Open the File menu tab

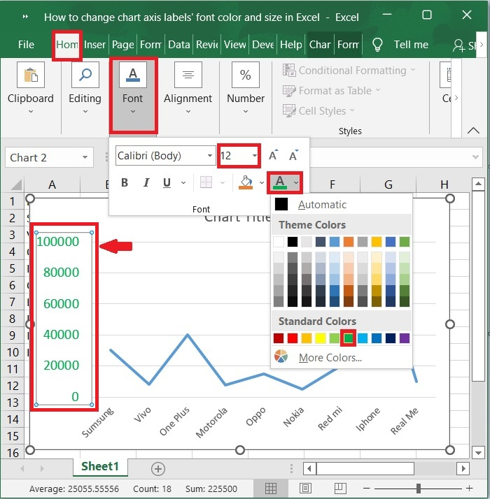[x=26, y=45]
